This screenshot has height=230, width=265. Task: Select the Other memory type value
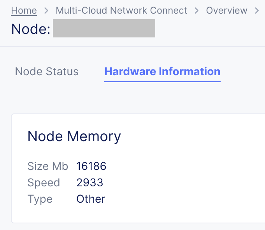tap(91, 199)
